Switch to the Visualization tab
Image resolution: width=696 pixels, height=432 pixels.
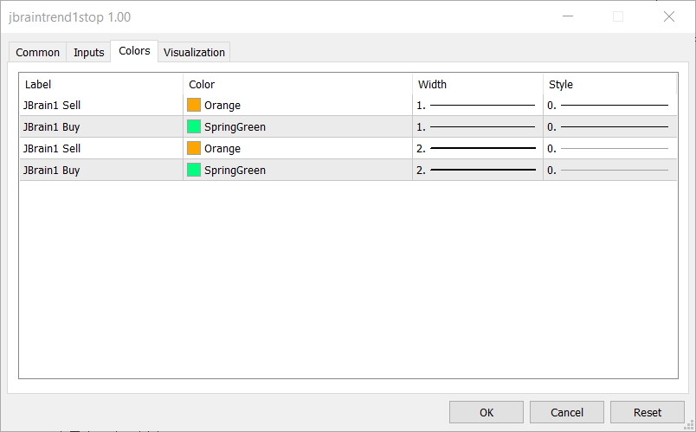[x=194, y=52]
